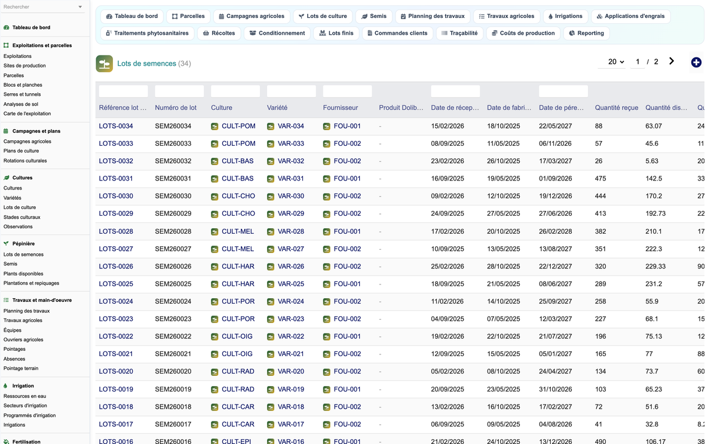This screenshot has height=444, width=717.
Task: Open Campagnes et plans section
Action: click(36, 131)
